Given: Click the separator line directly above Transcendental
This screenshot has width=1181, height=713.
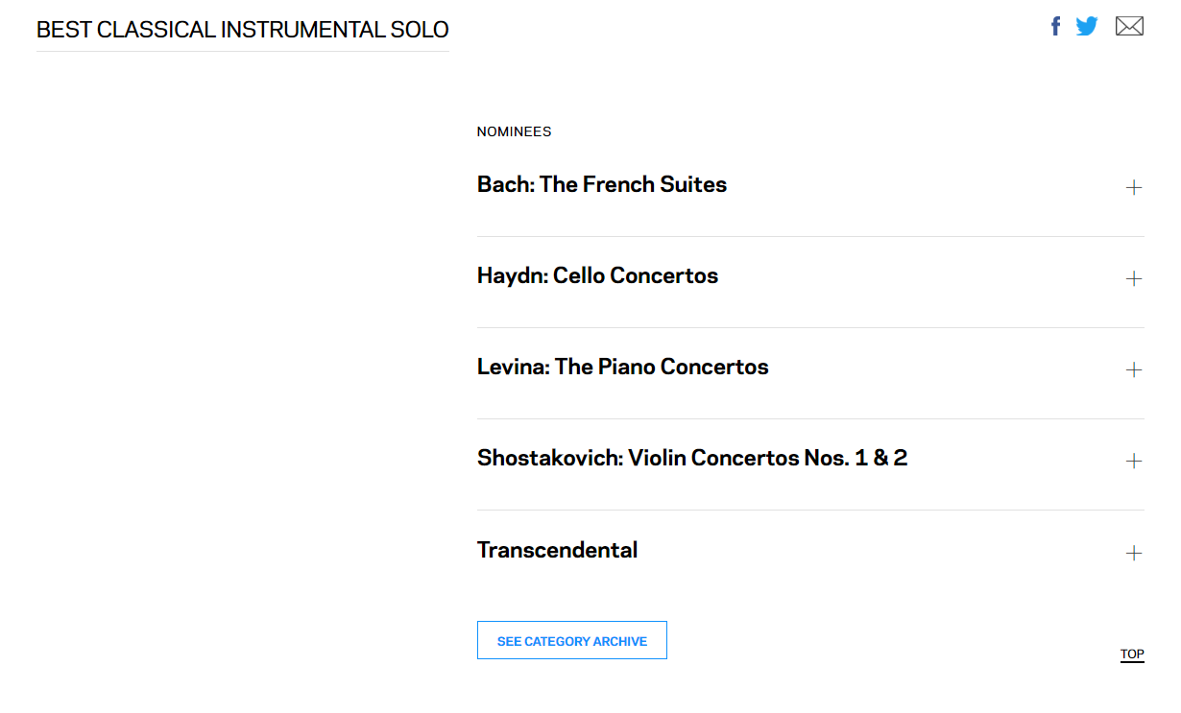Looking at the screenshot, I should click(809, 510).
